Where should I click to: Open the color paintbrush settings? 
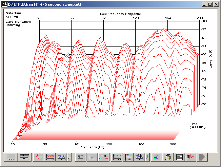156,157
